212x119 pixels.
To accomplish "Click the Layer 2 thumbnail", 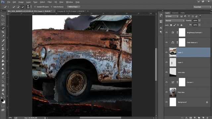I will tap(173, 52).
